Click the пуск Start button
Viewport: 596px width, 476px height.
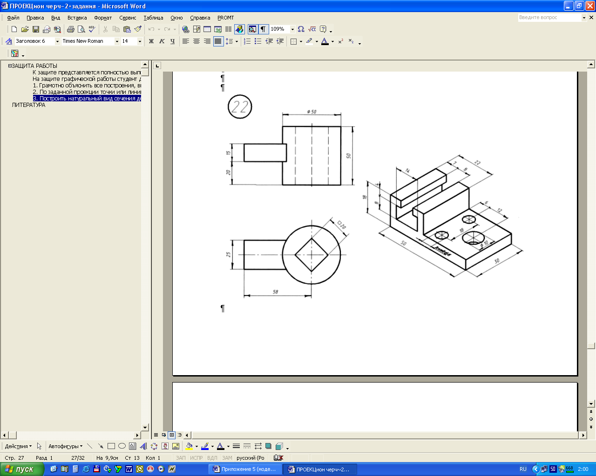tap(22, 469)
